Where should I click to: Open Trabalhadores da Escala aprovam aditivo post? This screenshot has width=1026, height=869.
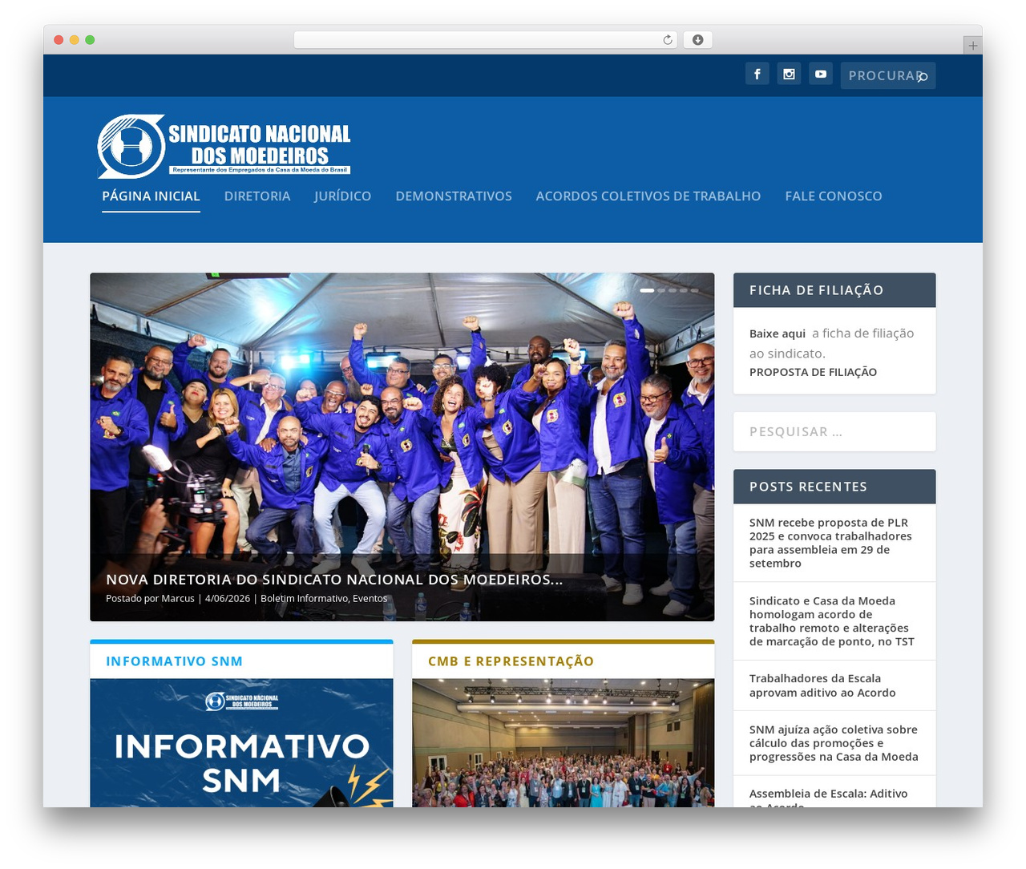coord(822,685)
